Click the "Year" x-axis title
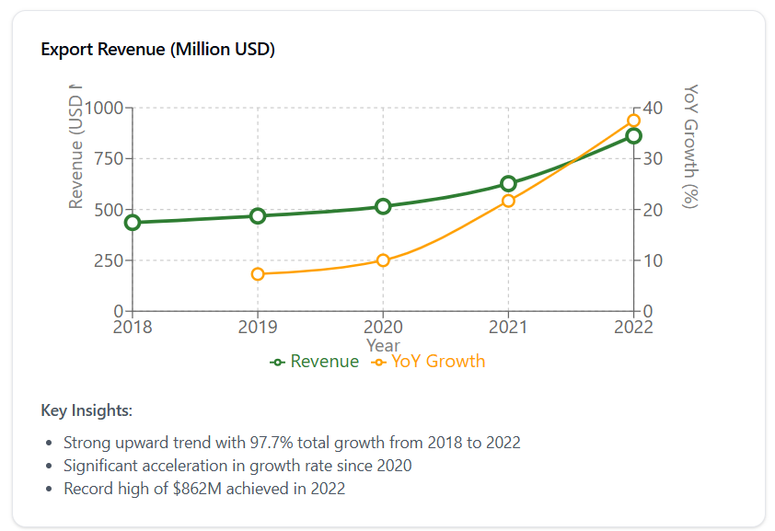Screen dimensions: 775x531 tap(383, 345)
